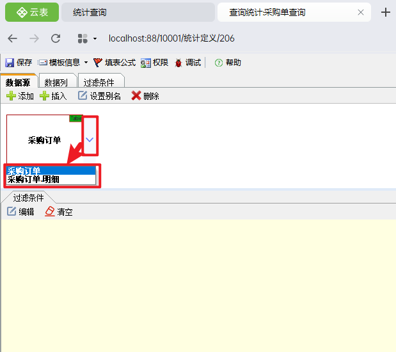
Task: Click the browser reload button
Action: point(56,38)
